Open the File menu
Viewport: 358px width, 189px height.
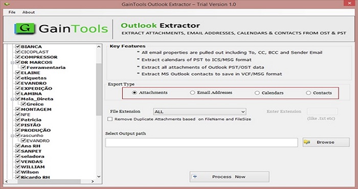click(x=12, y=12)
